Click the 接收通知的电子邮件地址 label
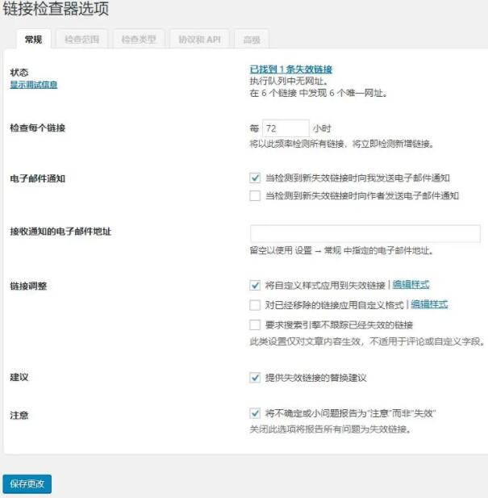Viewport: 488px width, 498px height. pos(60,232)
